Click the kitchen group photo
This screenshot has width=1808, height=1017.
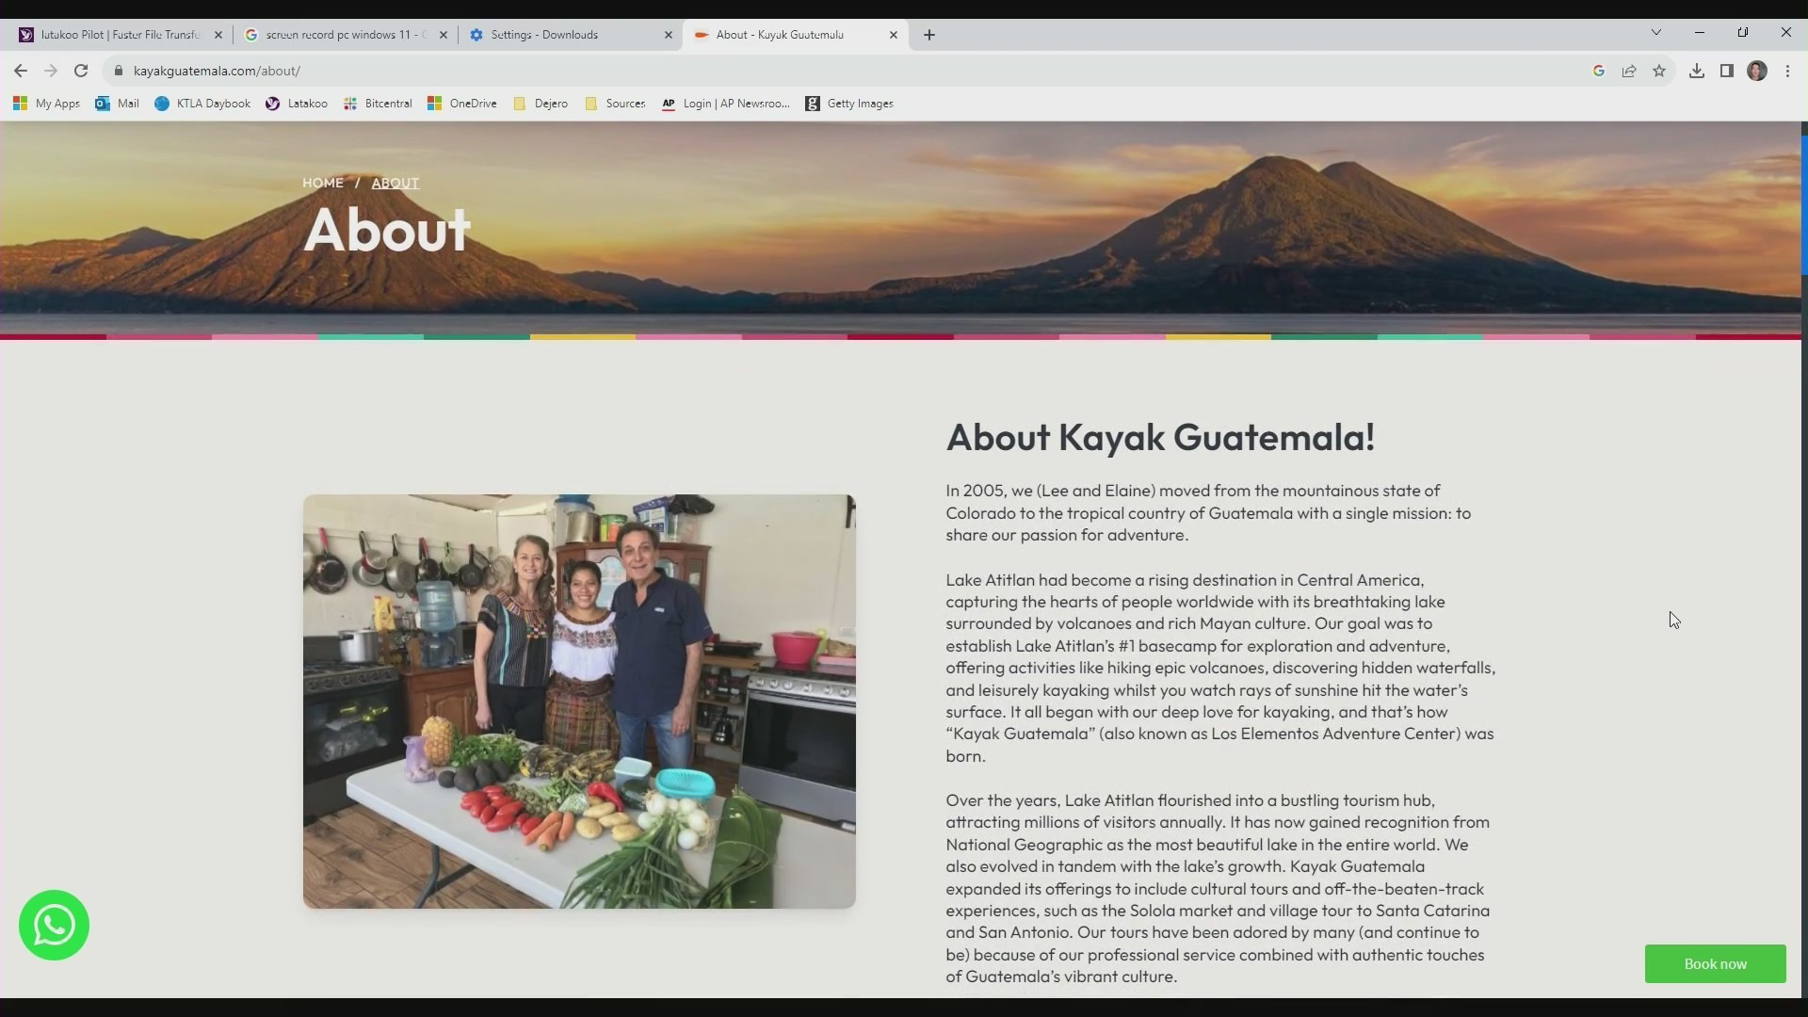coord(579,702)
